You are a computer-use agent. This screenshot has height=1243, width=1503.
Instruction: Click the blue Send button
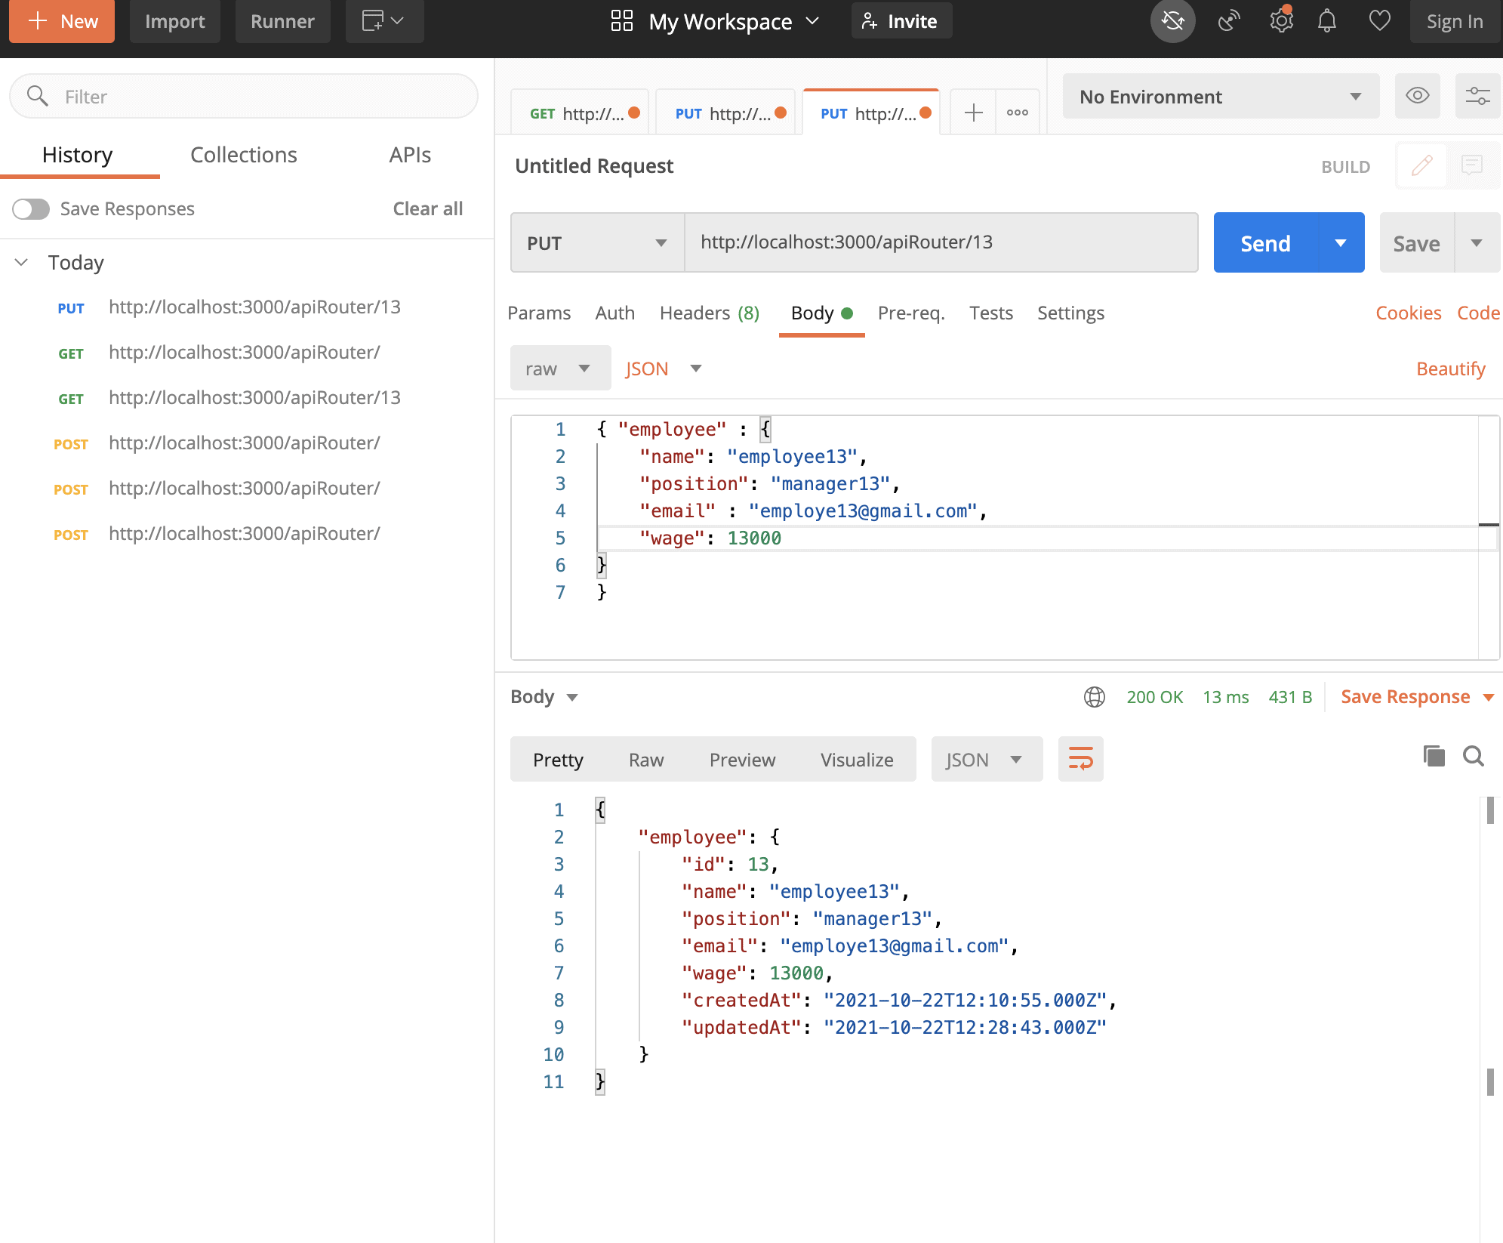pos(1265,242)
